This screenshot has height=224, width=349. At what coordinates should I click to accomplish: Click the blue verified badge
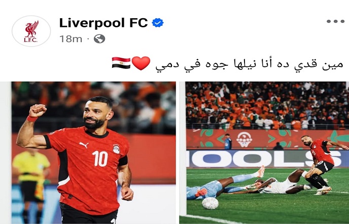pyautogui.click(x=158, y=23)
